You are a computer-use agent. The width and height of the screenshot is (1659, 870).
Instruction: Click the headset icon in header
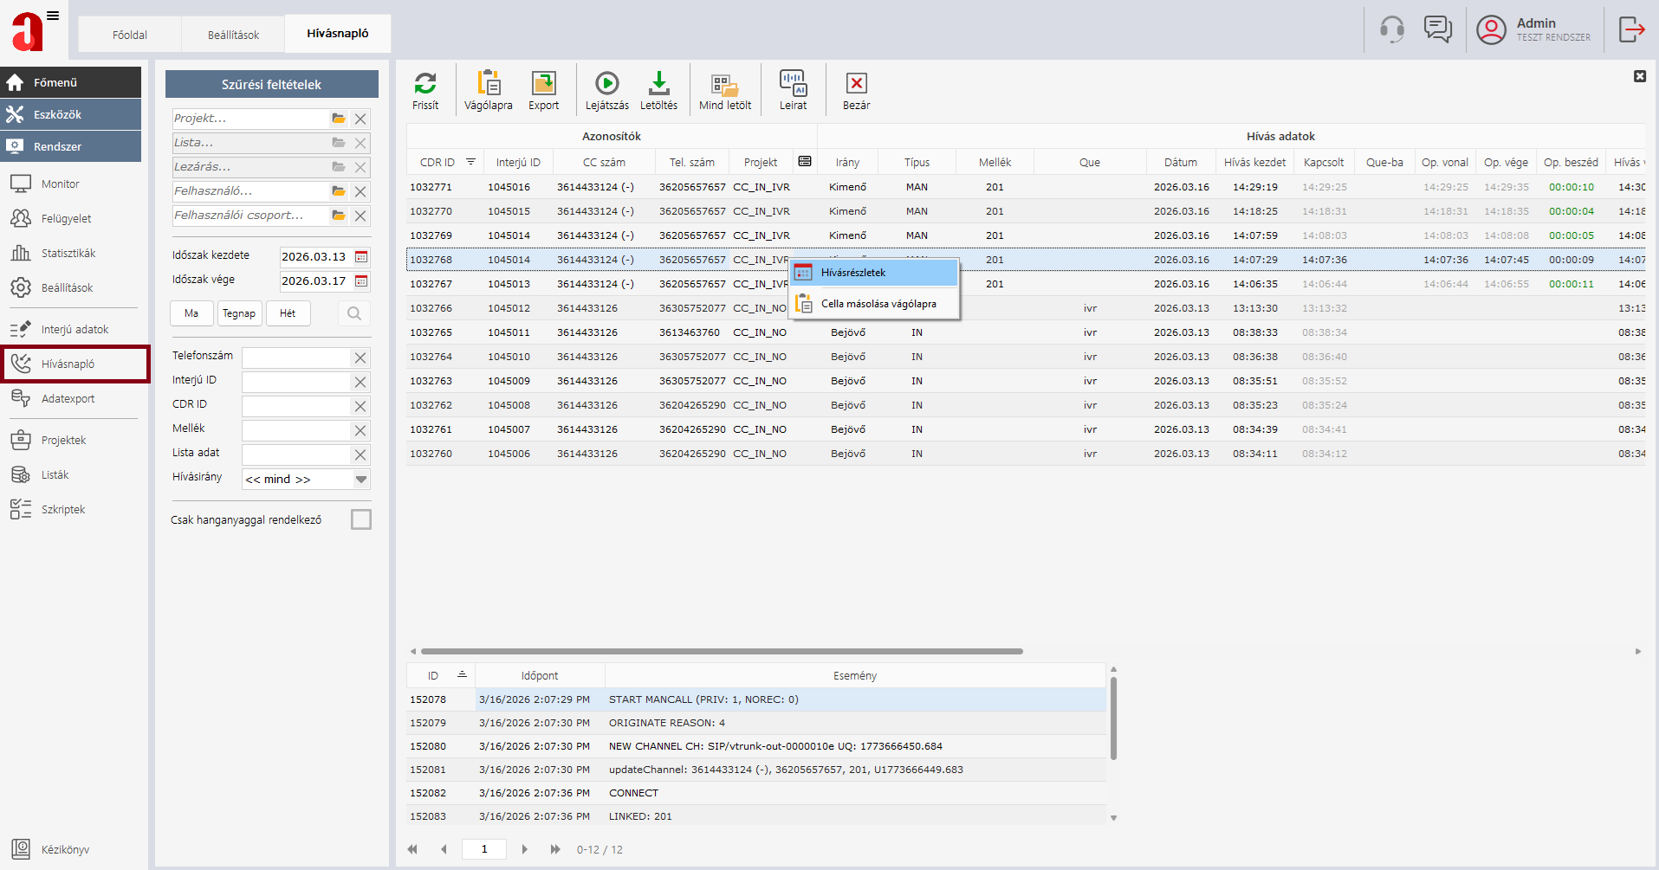[1391, 29]
